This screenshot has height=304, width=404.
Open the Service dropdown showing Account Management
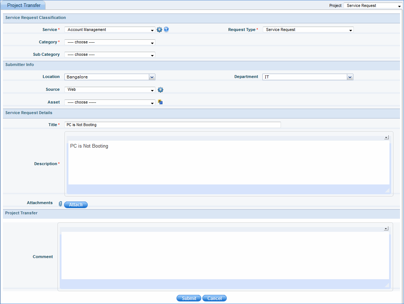point(110,30)
